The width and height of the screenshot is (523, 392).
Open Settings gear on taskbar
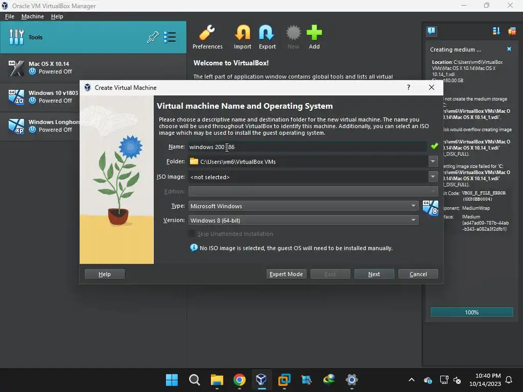(351, 380)
